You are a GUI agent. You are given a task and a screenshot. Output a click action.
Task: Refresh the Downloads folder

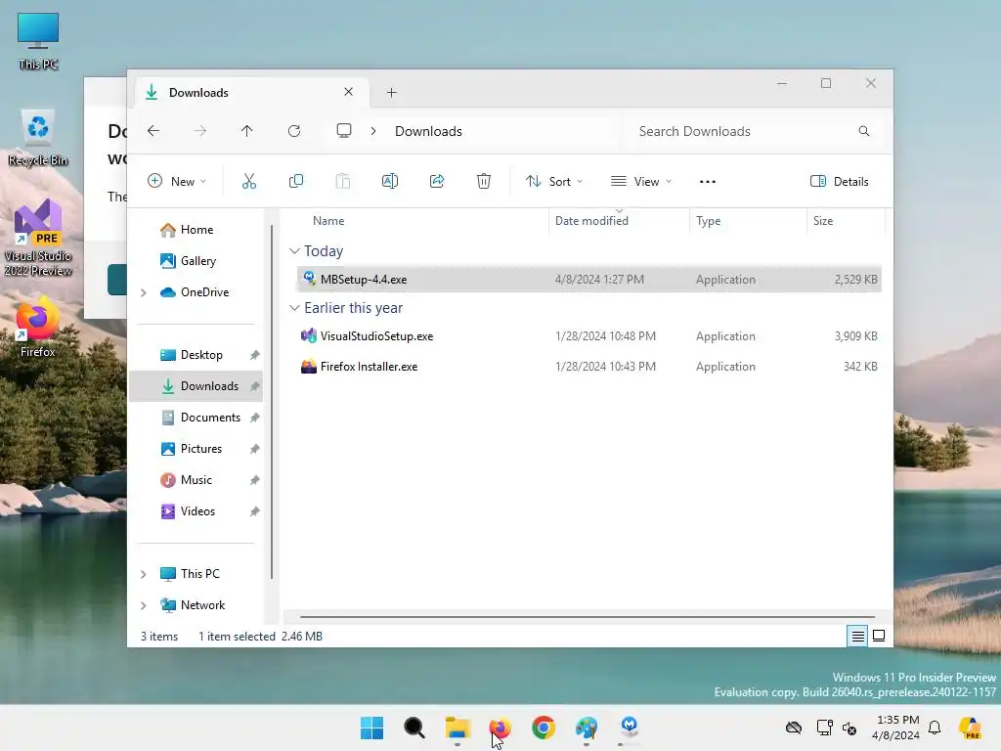(x=294, y=131)
